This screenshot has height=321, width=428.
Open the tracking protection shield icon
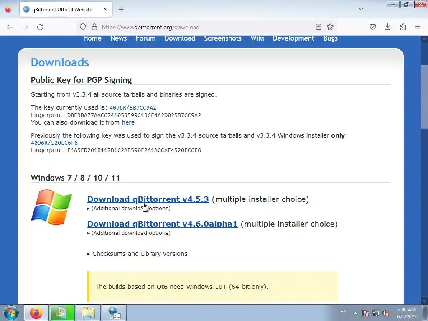(x=83, y=27)
